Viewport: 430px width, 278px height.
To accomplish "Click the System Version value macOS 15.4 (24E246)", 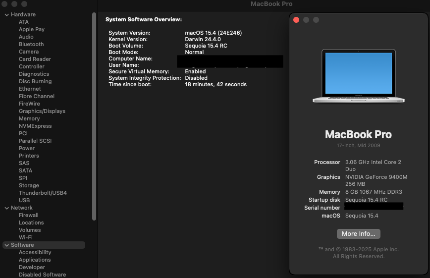I will (x=214, y=33).
